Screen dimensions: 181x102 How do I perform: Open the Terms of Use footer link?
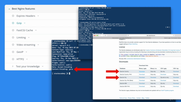point(123,98)
